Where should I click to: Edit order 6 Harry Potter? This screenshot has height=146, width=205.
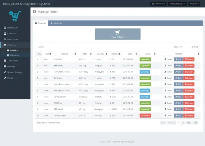pos(178,91)
